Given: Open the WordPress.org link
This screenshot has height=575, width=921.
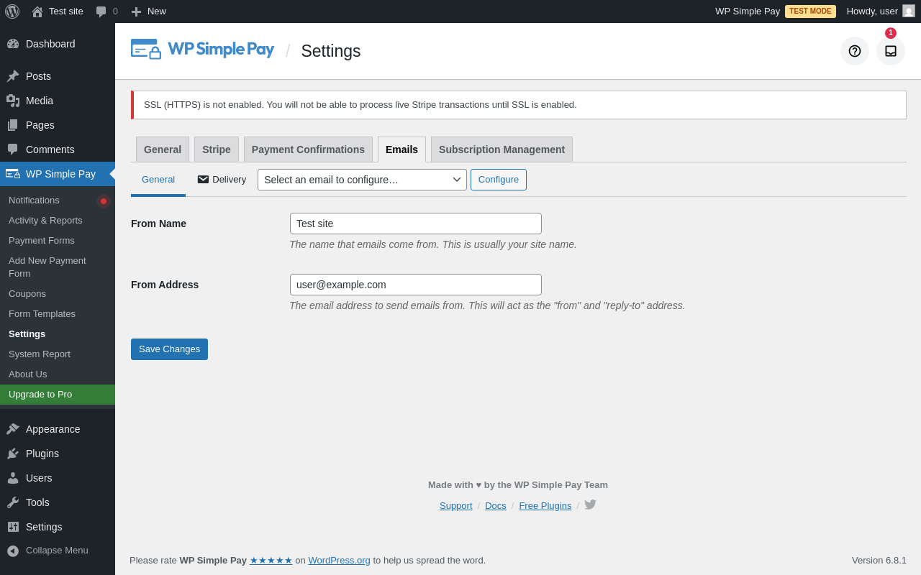Looking at the screenshot, I should click(339, 561).
